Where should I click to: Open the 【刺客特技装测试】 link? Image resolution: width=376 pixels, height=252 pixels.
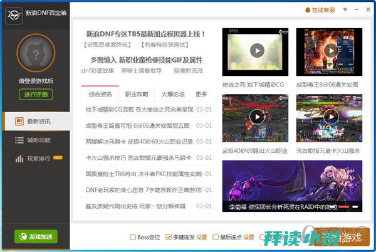click(x=164, y=45)
